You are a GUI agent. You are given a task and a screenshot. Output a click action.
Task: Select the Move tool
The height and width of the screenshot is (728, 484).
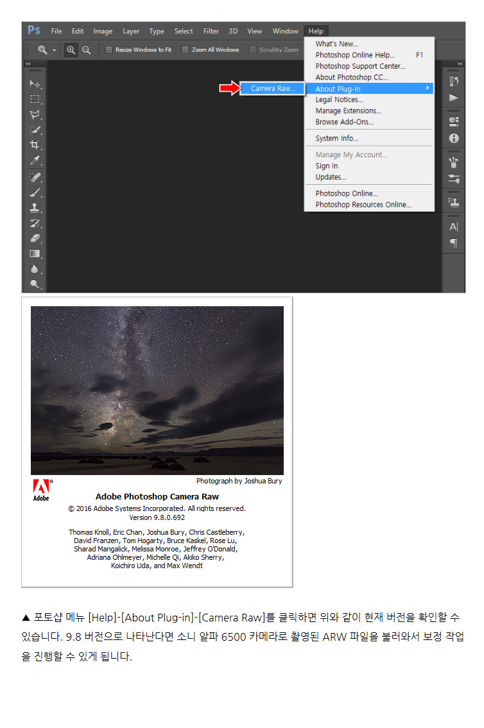[x=35, y=84]
